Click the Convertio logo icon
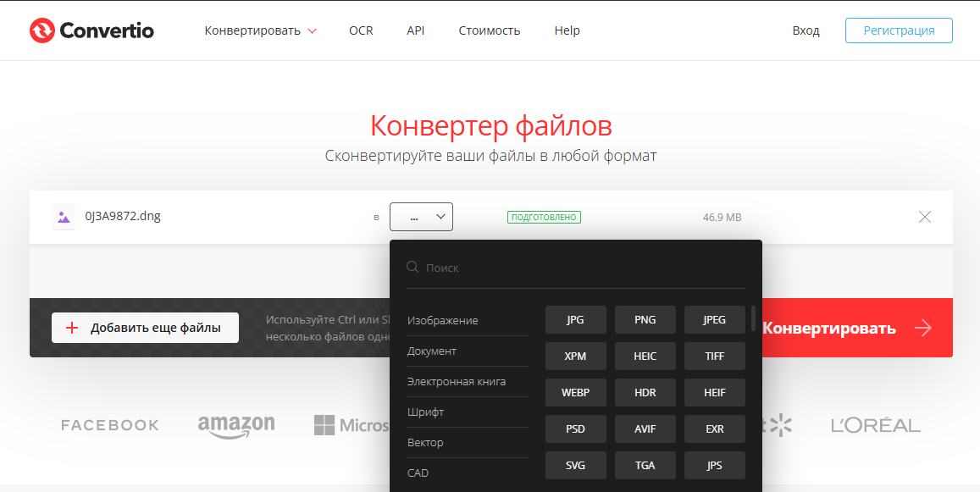Image resolution: width=980 pixels, height=492 pixels. pyautogui.click(x=42, y=30)
